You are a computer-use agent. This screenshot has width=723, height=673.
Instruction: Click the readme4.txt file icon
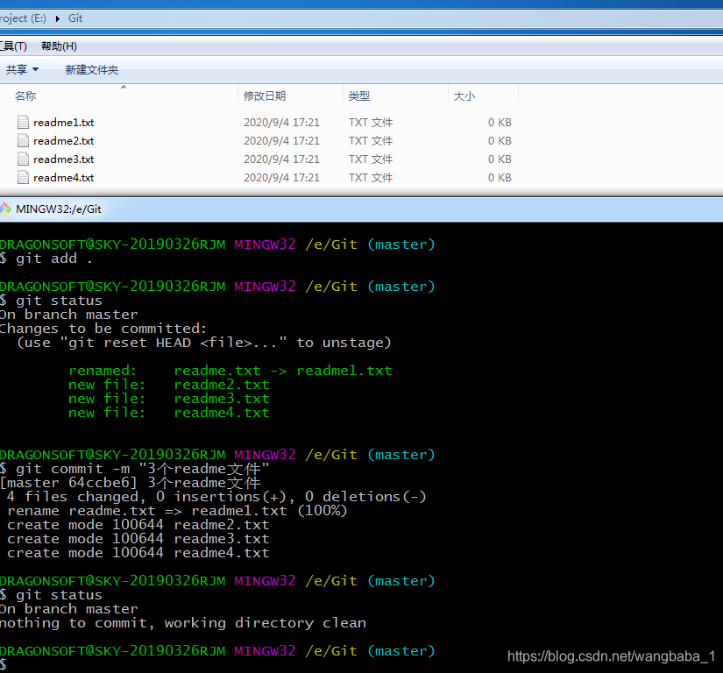point(23,177)
